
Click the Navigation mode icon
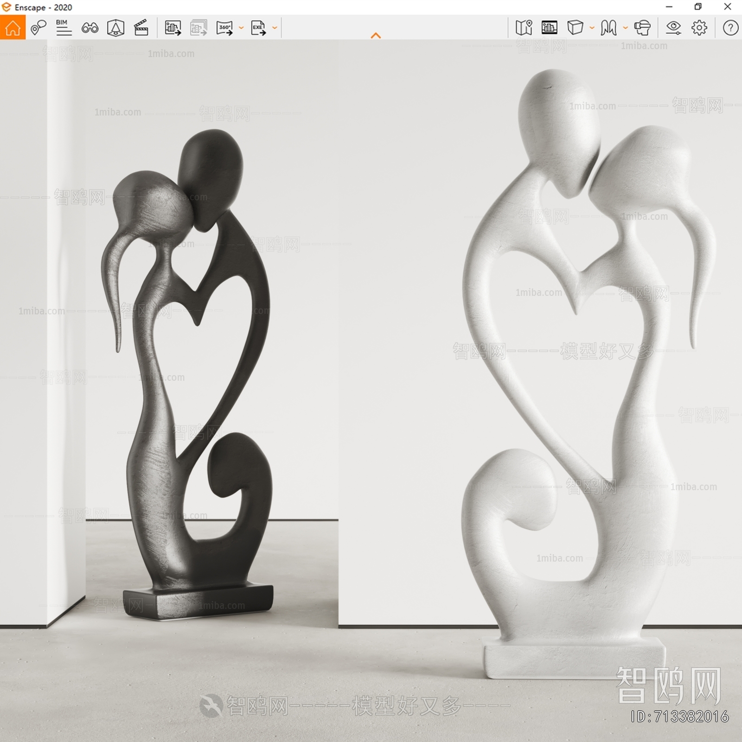pyautogui.click(x=608, y=28)
